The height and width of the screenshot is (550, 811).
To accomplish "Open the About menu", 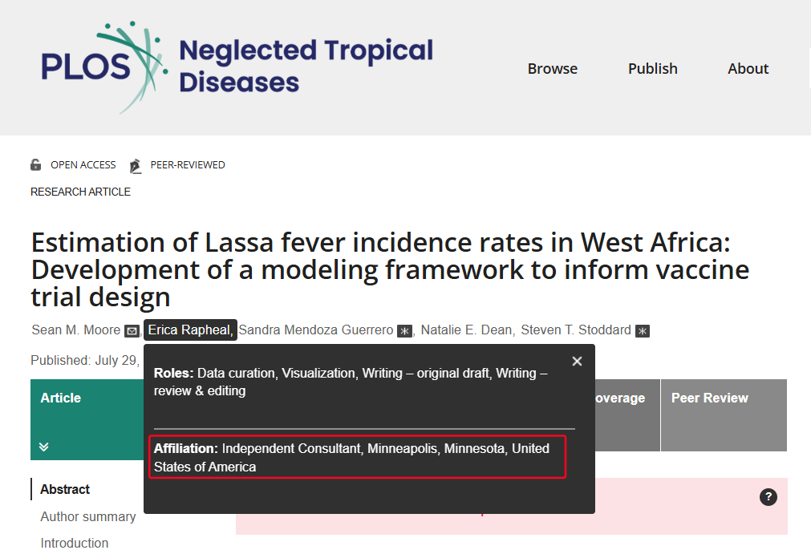I will pos(748,69).
